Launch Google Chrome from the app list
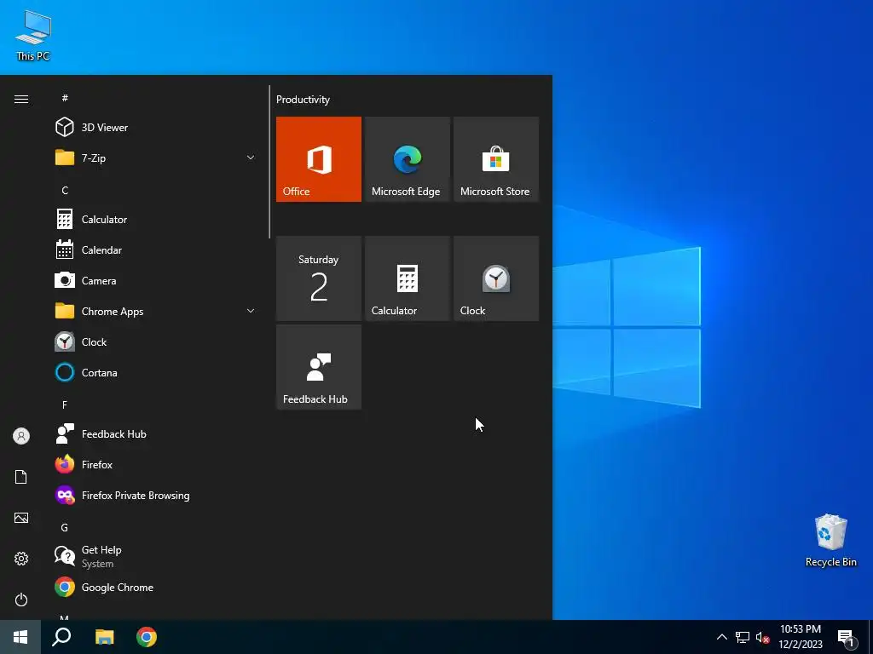This screenshot has width=873, height=654. point(155,588)
